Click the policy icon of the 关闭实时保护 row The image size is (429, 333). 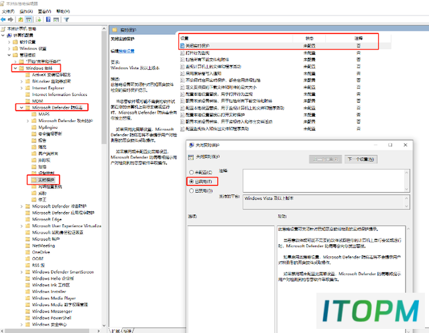(x=182, y=46)
